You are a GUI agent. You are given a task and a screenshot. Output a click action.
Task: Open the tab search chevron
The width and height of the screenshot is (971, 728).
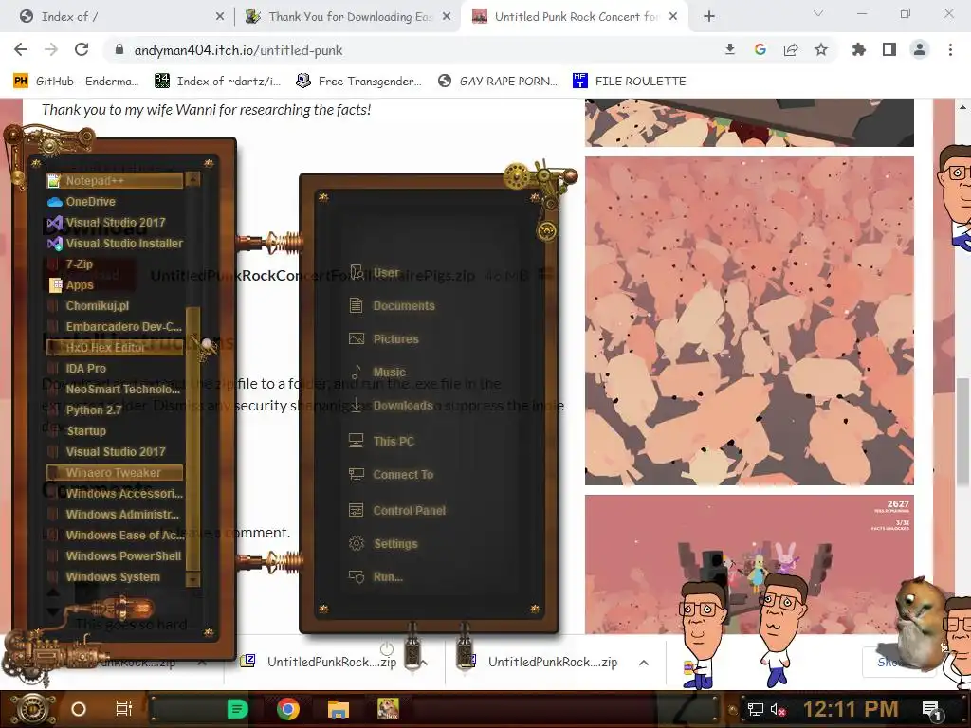click(x=818, y=13)
